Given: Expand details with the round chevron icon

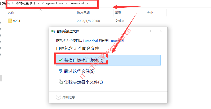Looking at the screenshot, I should pyautogui.click(x=58, y=97).
